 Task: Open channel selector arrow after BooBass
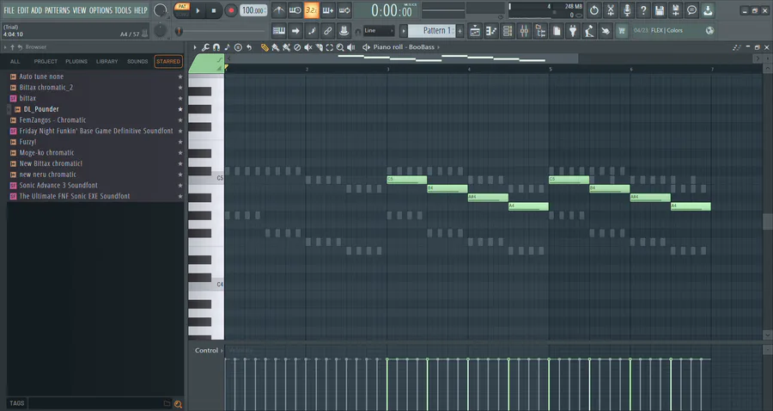[x=438, y=47]
